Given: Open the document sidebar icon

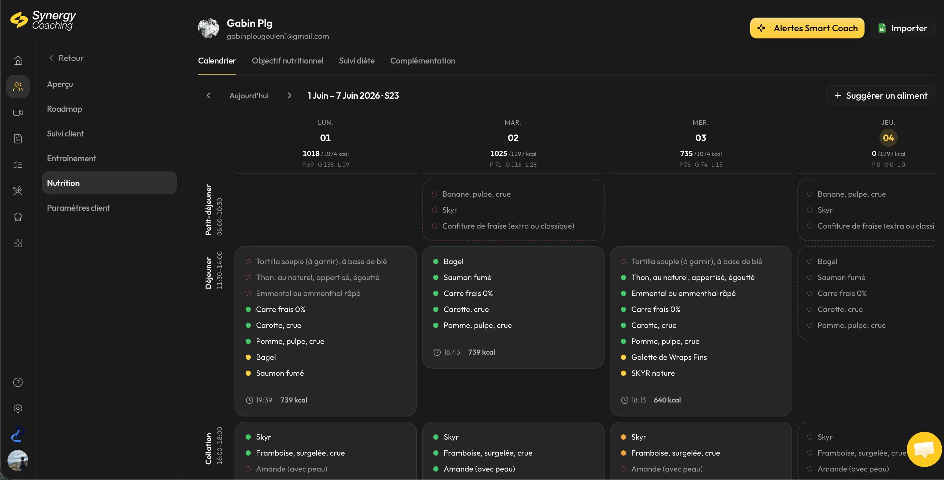Looking at the screenshot, I should click(x=18, y=138).
